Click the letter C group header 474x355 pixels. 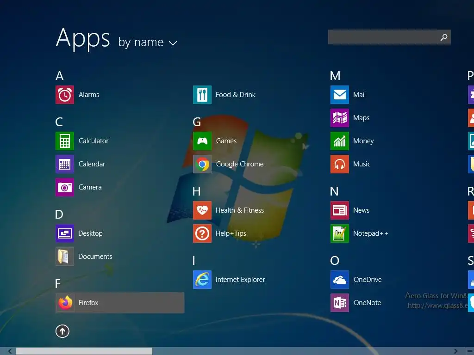point(59,122)
